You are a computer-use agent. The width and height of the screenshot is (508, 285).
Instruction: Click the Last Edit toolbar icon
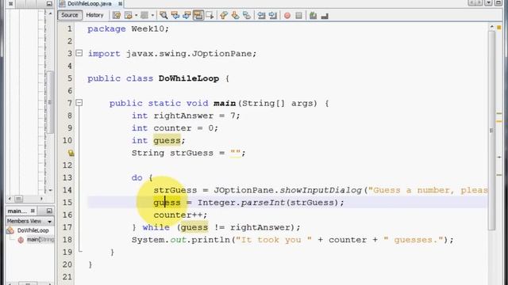[x=117, y=15]
